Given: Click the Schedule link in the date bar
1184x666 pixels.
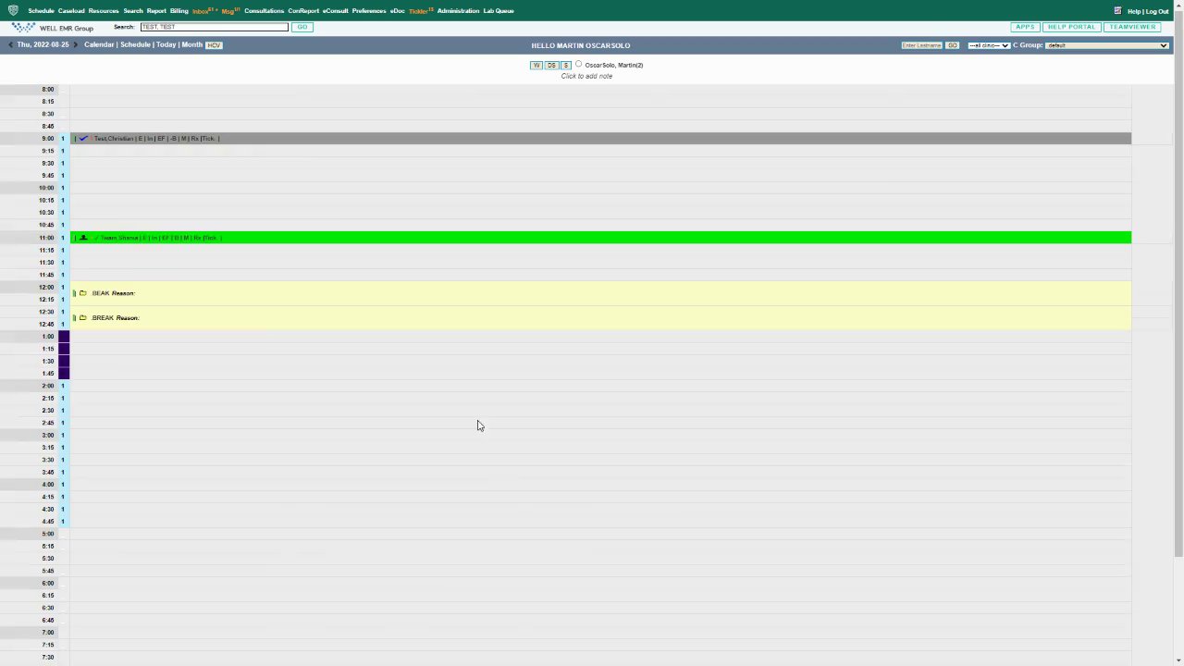Looking at the screenshot, I should click(x=135, y=45).
